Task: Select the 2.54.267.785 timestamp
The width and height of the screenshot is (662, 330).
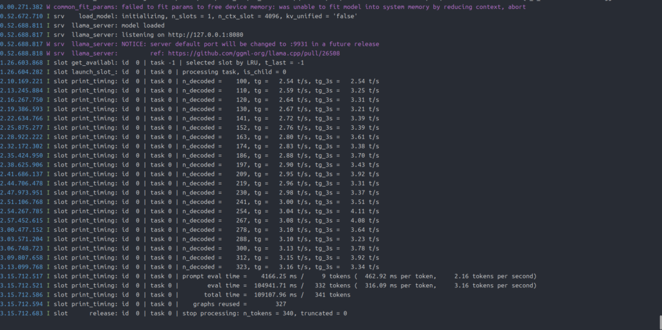Action: 21,211
